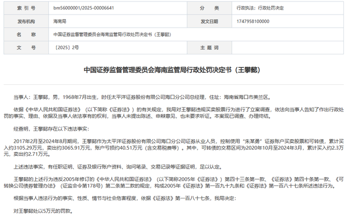Select the 行政执法：行政处罚决定 category value
Viewport: 351px width, 216px height.
(260, 8)
